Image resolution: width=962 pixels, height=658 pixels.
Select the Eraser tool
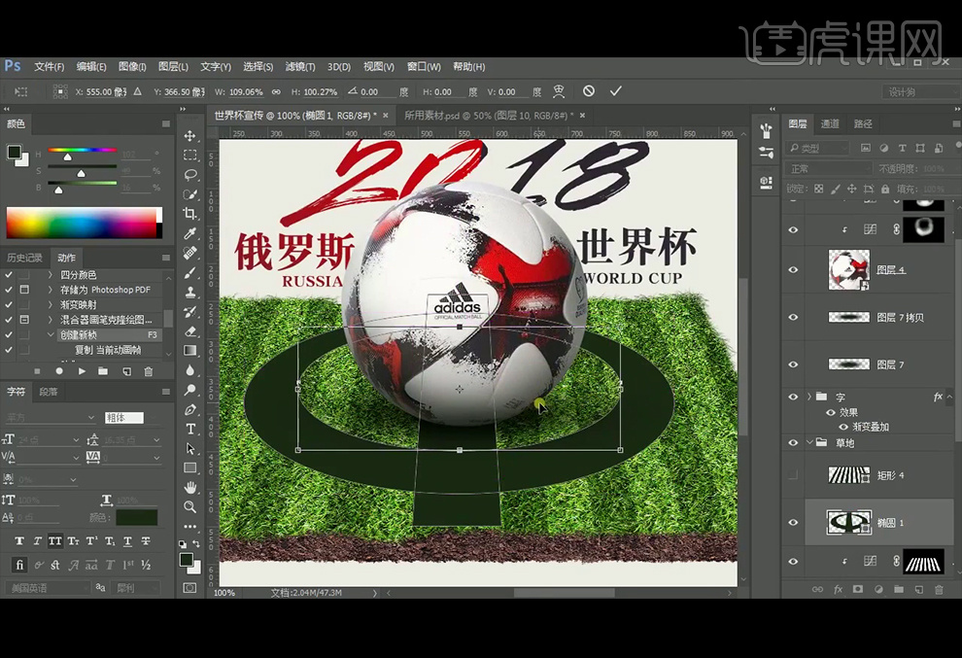[x=190, y=331]
